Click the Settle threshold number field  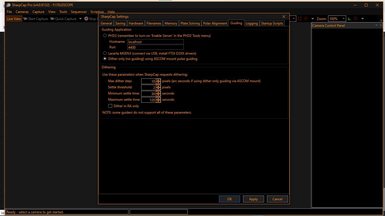coord(149,87)
